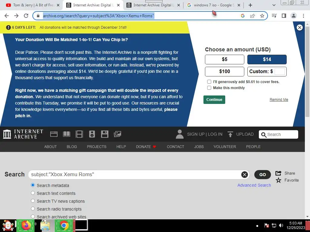
Task: Open a new browser tab
Action: pyautogui.click(x=250, y=5)
